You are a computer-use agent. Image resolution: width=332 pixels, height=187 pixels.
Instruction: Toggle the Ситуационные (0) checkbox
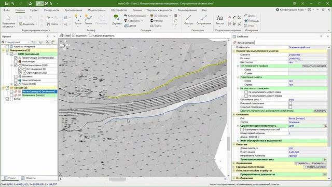[20, 69]
